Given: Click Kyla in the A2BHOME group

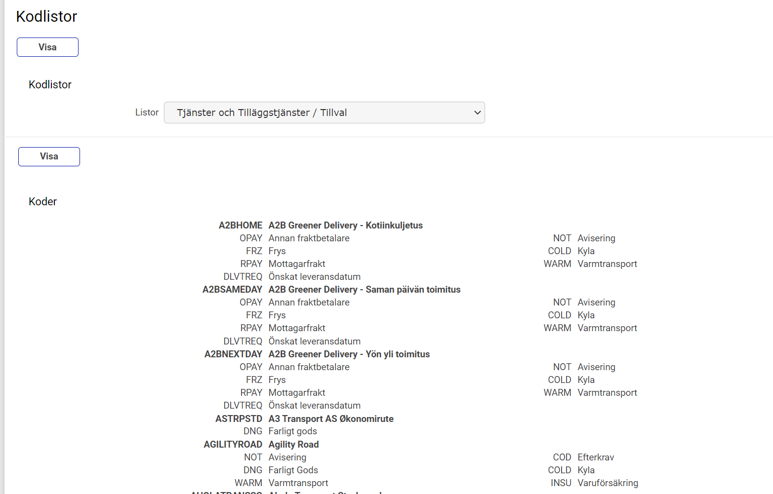Looking at the screenshot, I should pyautogui.click(x=586, y=251).
